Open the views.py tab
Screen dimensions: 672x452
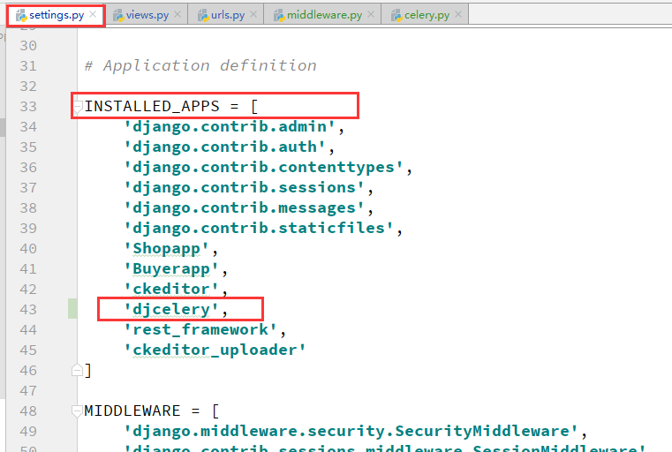pos(147,15)
